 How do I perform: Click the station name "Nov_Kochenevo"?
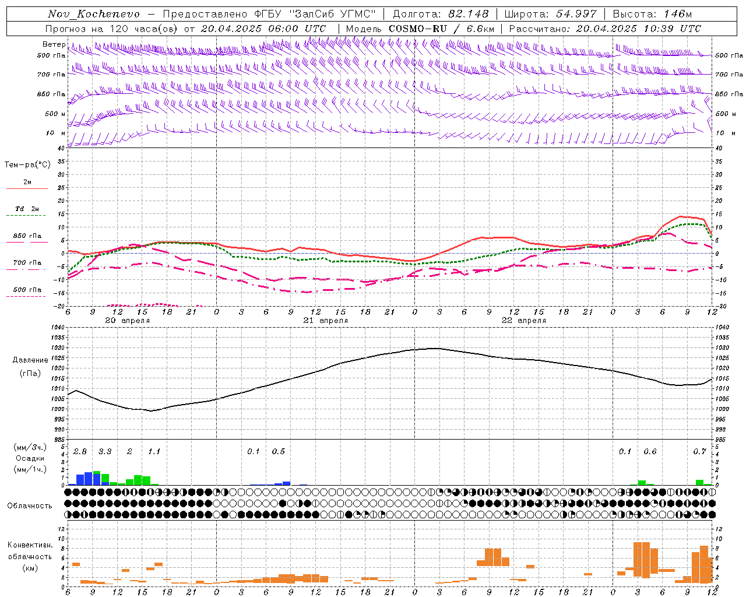click(94, 15)
